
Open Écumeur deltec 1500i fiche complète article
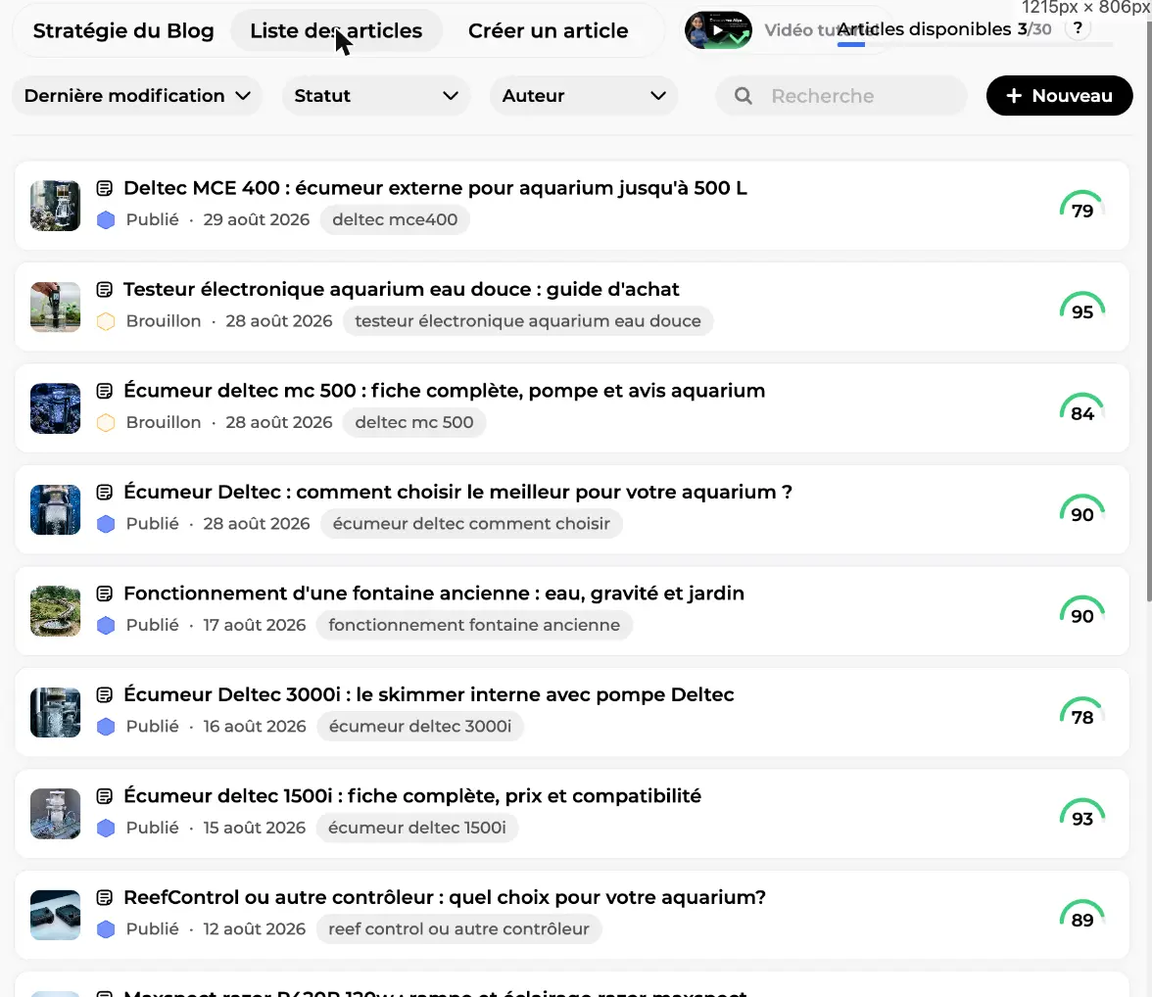click(412, 796)
